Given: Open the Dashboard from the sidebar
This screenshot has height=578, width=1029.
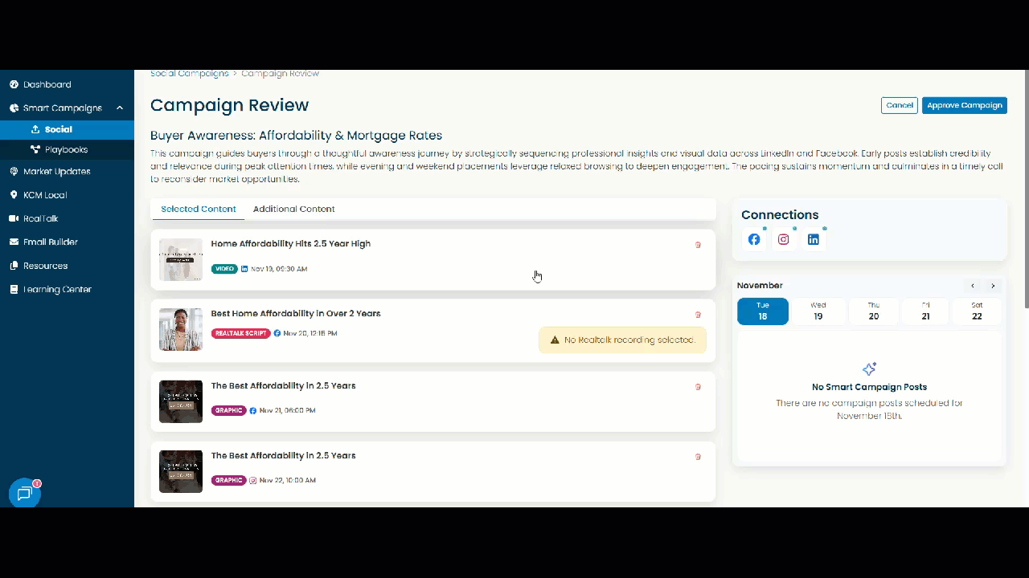Looking at the screenshot, I should coord(47,83).
